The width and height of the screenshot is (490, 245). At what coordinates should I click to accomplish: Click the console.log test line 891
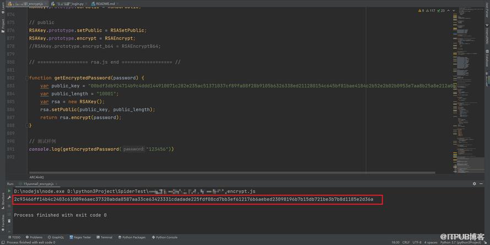click(101, 149)
